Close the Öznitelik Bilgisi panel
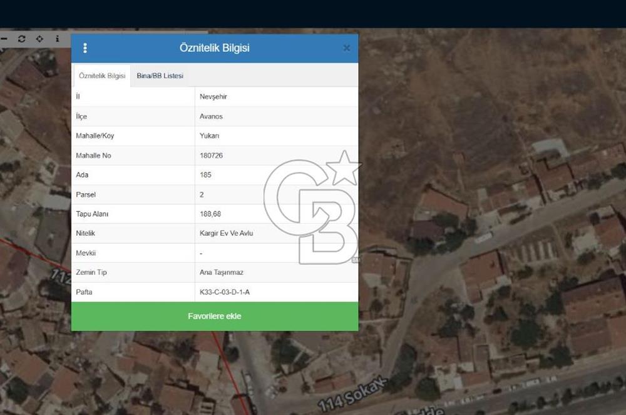Screen dimensions: 626x415 [x=347, y=48]
